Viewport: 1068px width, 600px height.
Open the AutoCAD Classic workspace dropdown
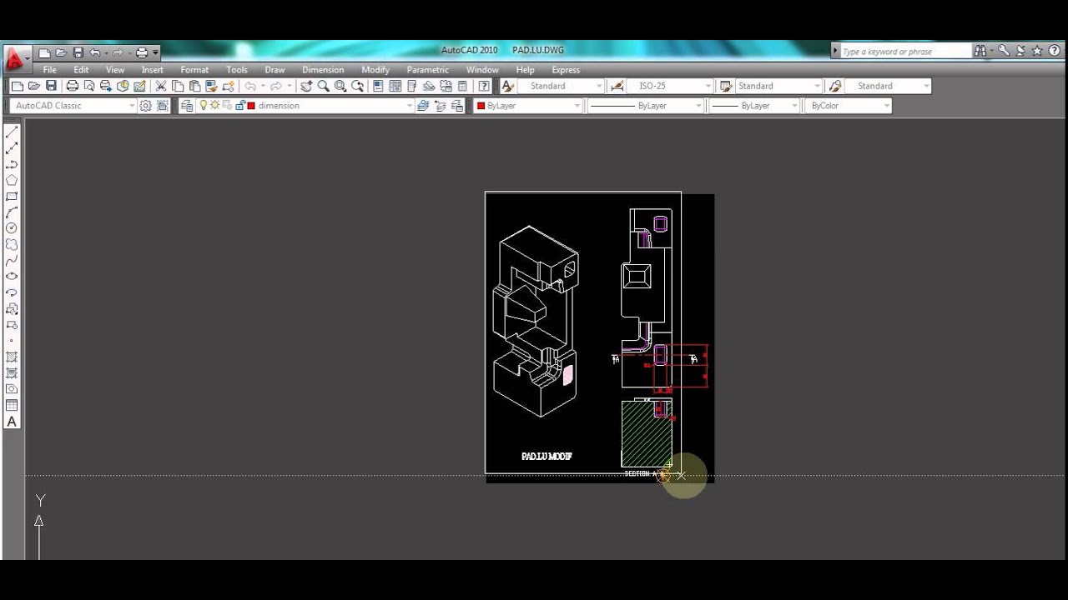[73, 106]
